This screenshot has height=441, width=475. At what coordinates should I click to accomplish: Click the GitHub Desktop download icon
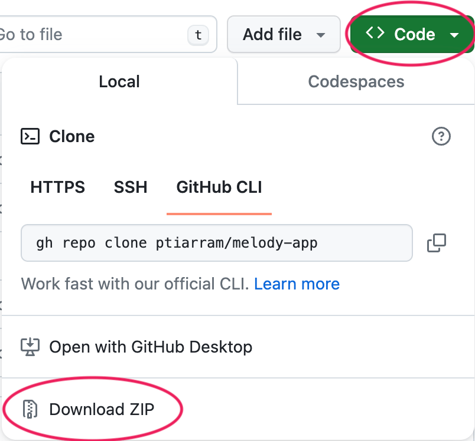click(30, 347)
